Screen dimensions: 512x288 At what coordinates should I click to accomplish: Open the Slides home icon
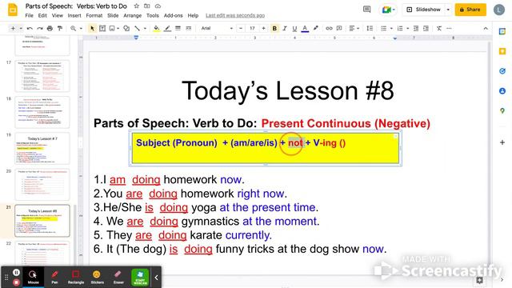coord(13,10)
